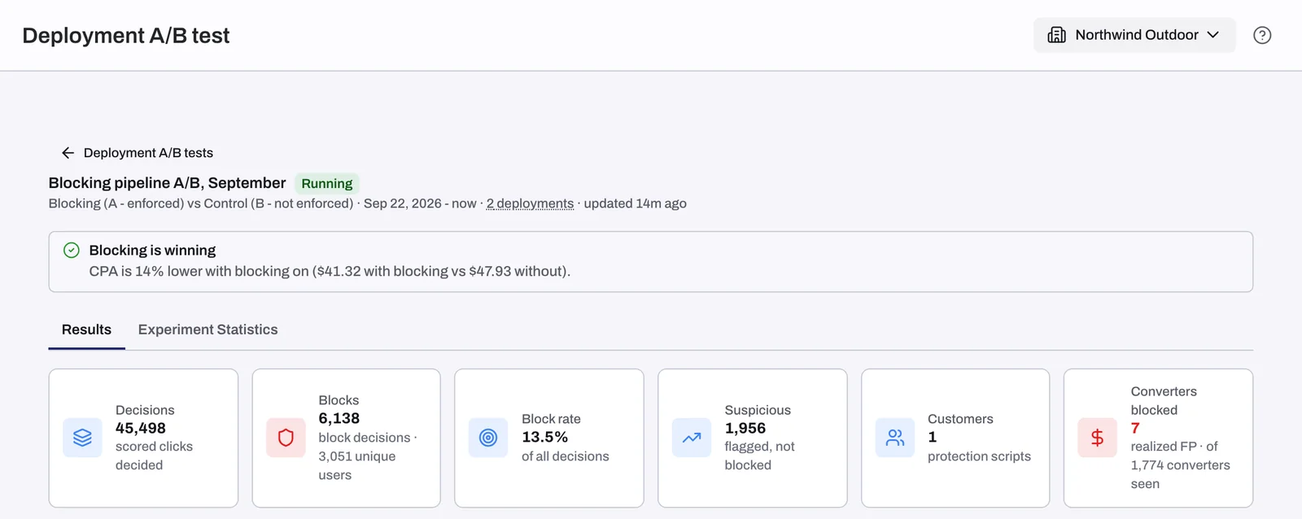1302x519 pixels.
Task: Click the Decisions layers icon
Action: click(82, 438)
